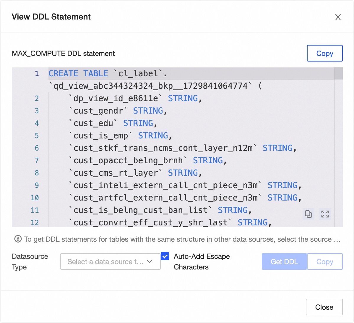This screenshot has height=323, width=354.
Task: Toggle Auto-Add Escape Characters checkbox
Action: 165,256
